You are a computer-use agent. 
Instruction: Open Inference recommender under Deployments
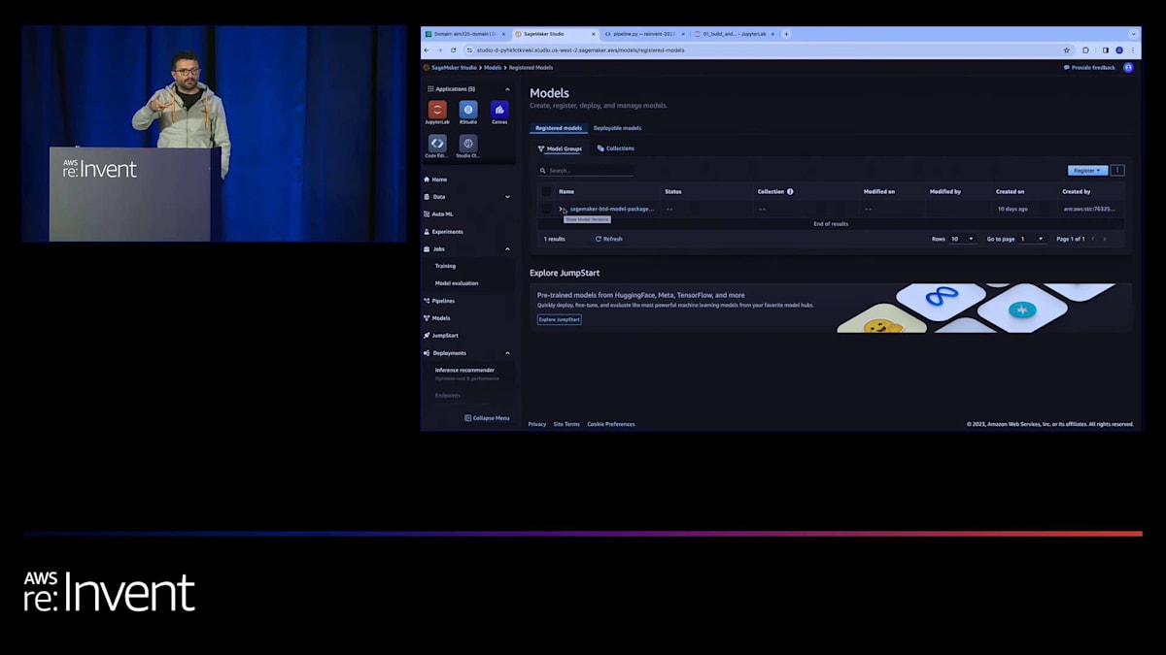(x=464, y=370)
